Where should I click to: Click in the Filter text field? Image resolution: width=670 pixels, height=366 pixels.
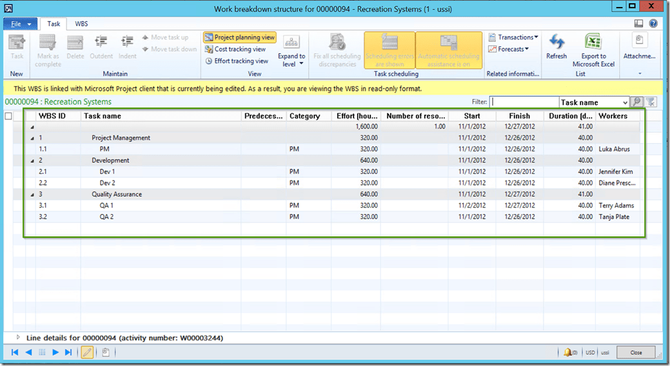click(x=524, y=102)
